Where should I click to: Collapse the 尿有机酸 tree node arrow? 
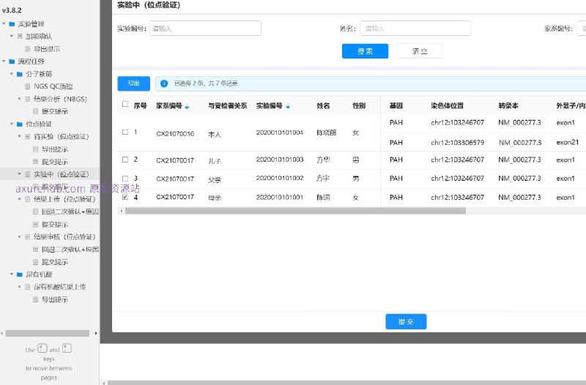click(12, 274)
